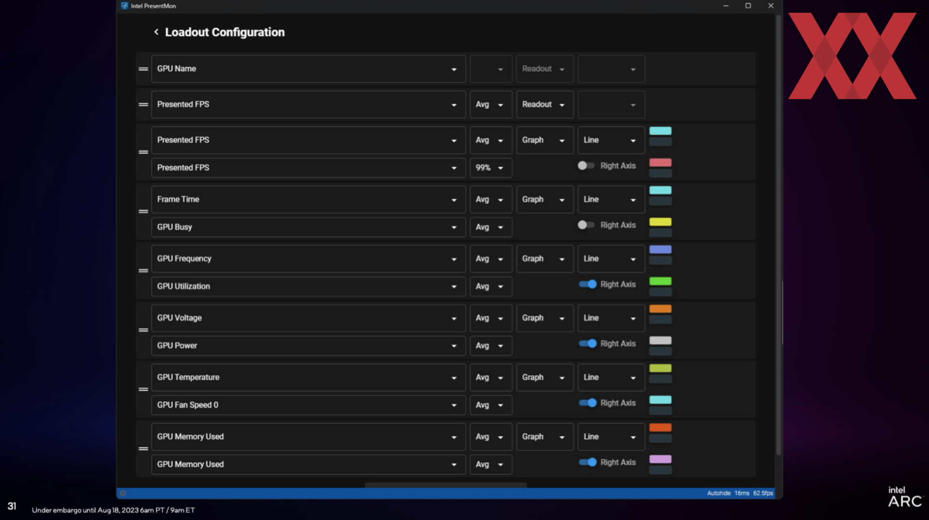Viewport: 929px width, 520px height.
Task: Click the Autohide label in the status bar
Action: pyautogui.click(x=719, y=493)
